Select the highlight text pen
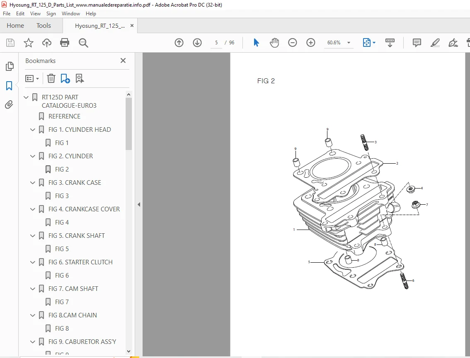 pyautogui.click(x=435, y=43)
